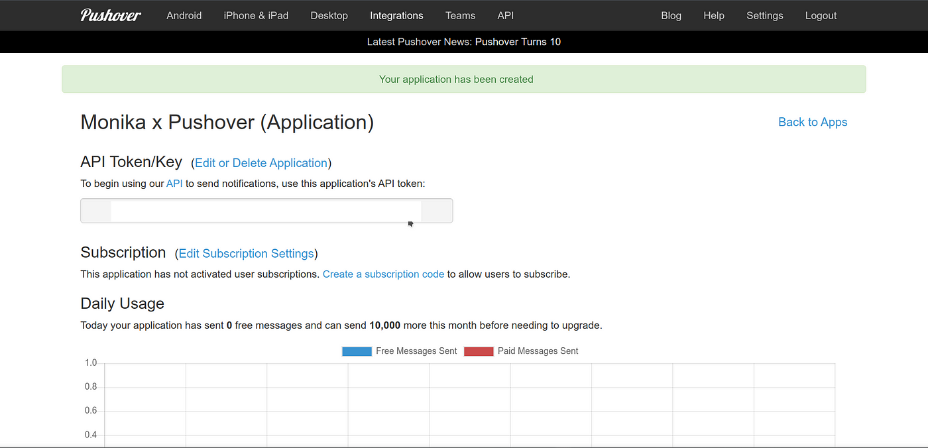The width and height of the screenshot is (928, 448).
Task: Toggle the red Paid Messages Sent legend swatch
Action: 479,351
